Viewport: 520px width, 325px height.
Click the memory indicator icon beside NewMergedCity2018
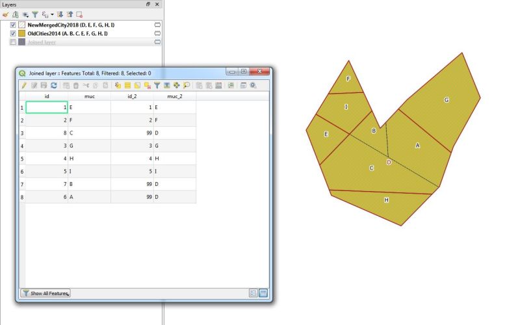[x=157, y=25]
